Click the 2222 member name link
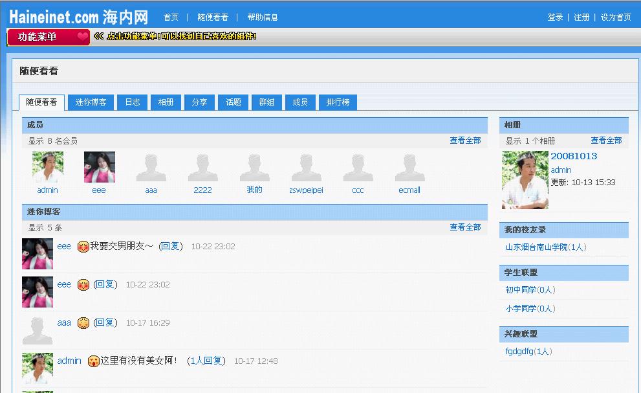641x393 pixels. (x=202, y=190)
